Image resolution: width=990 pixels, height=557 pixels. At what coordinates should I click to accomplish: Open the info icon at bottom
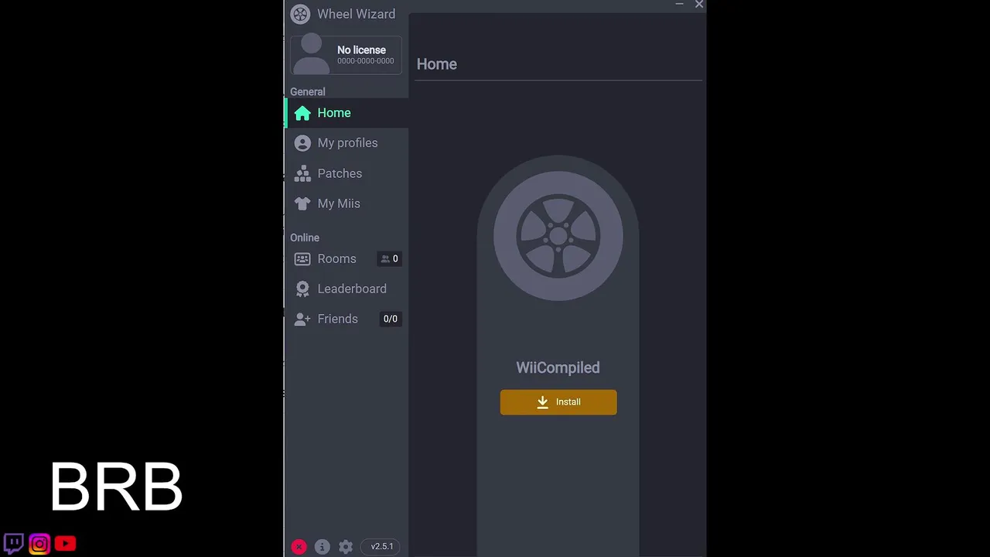click(x=323, y=547)
